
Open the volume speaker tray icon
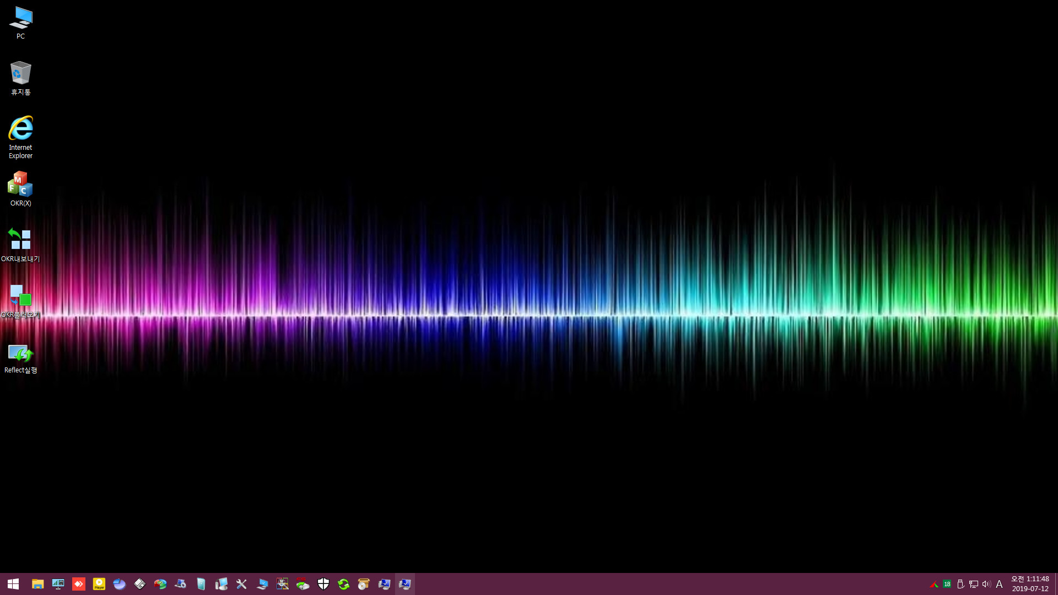coord(986,585)
